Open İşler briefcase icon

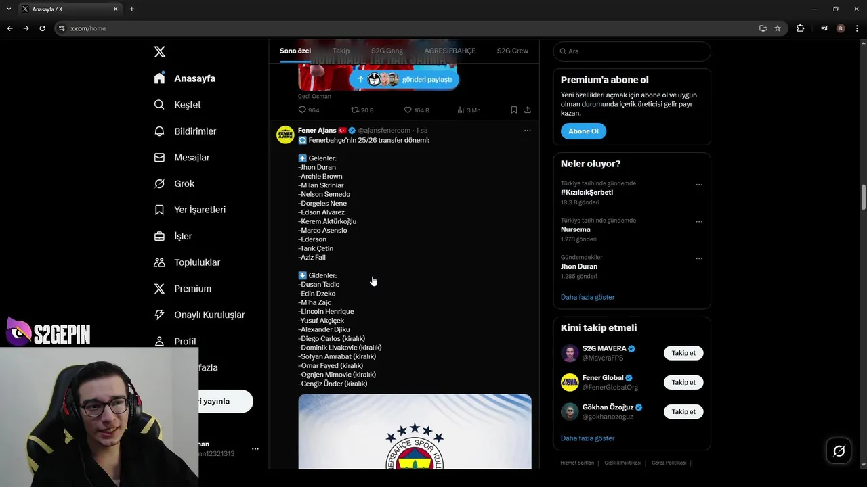pyautogui.click(x=159, y=236)
